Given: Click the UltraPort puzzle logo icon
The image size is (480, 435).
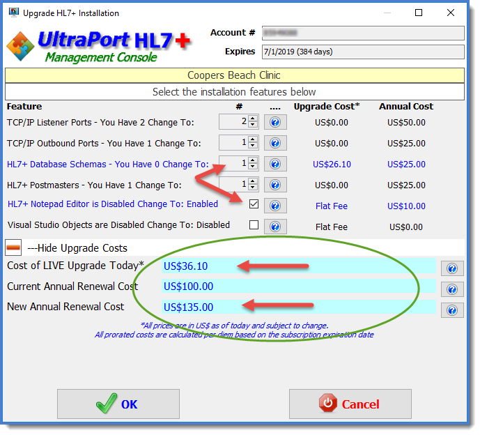Looking at the screenshot, I should 20,46.
